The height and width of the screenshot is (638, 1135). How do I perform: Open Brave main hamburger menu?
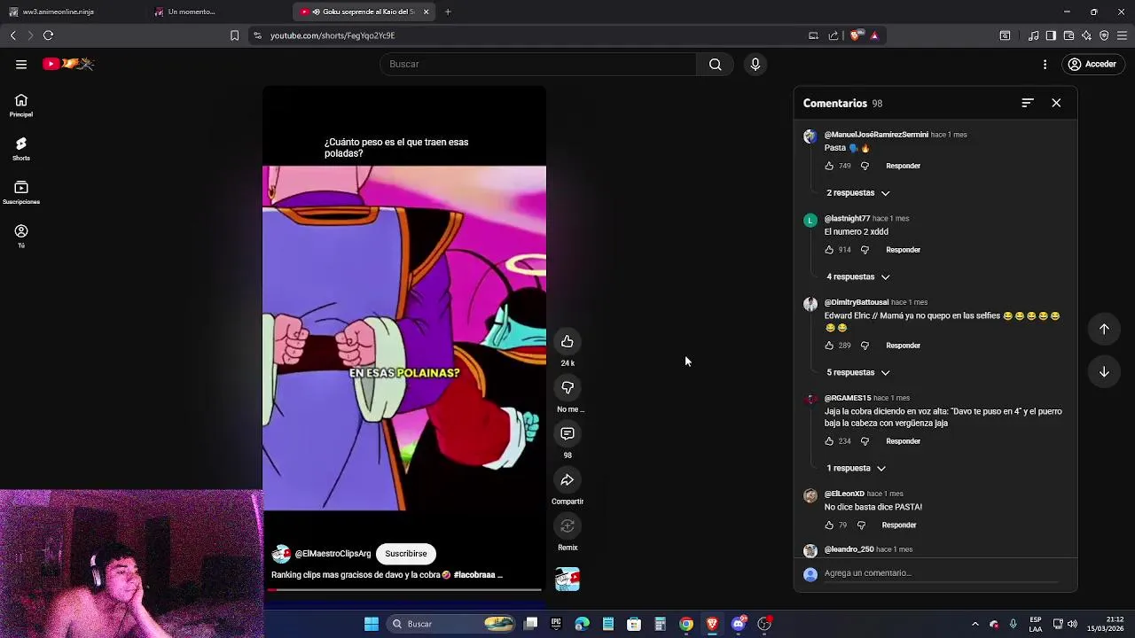coord(1122,35)
